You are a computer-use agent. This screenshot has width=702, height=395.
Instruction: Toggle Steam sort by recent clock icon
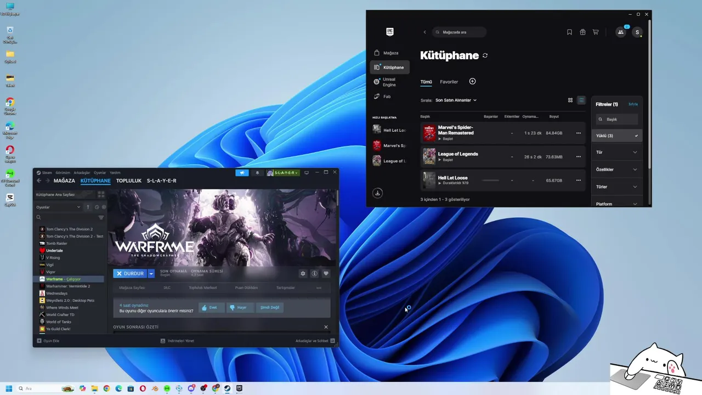click(x=97, y=207)
